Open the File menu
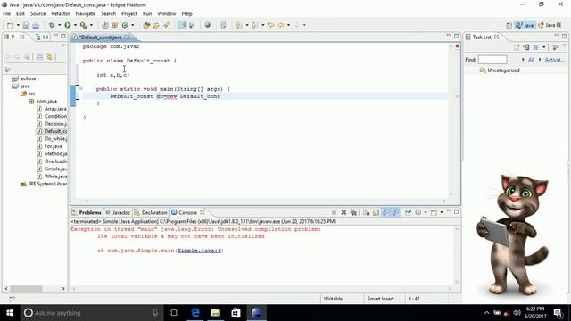The height and width of the screenshot is (321, 571). [x=6, y=14]
